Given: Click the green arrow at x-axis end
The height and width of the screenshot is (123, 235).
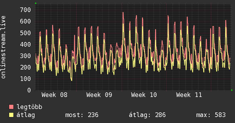Looking at the screenshot, I should click(232, 90).
